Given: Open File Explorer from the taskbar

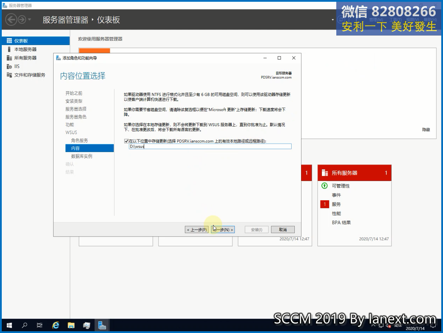Looking at the screenshot, I should (71, 325).
